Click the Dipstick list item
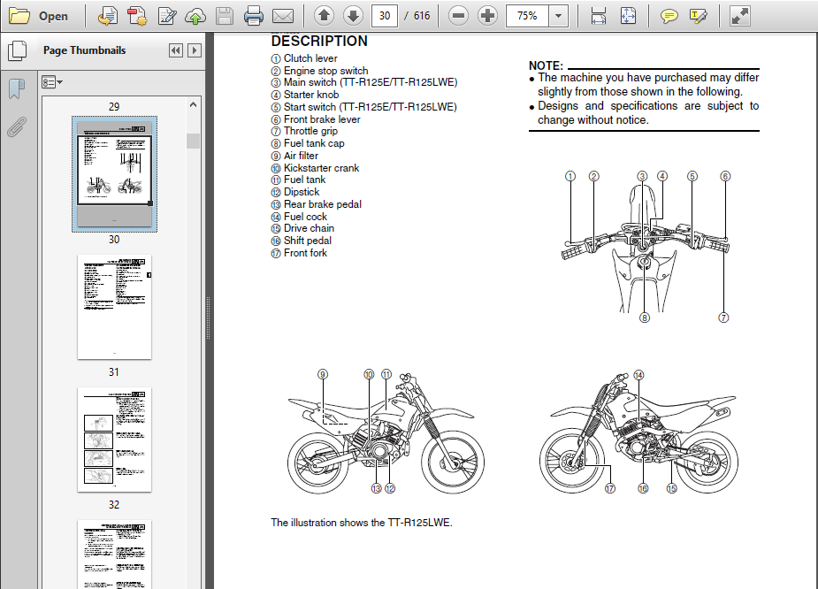The height and width of the screenshot is (589, 818). (x=295, y=192)
